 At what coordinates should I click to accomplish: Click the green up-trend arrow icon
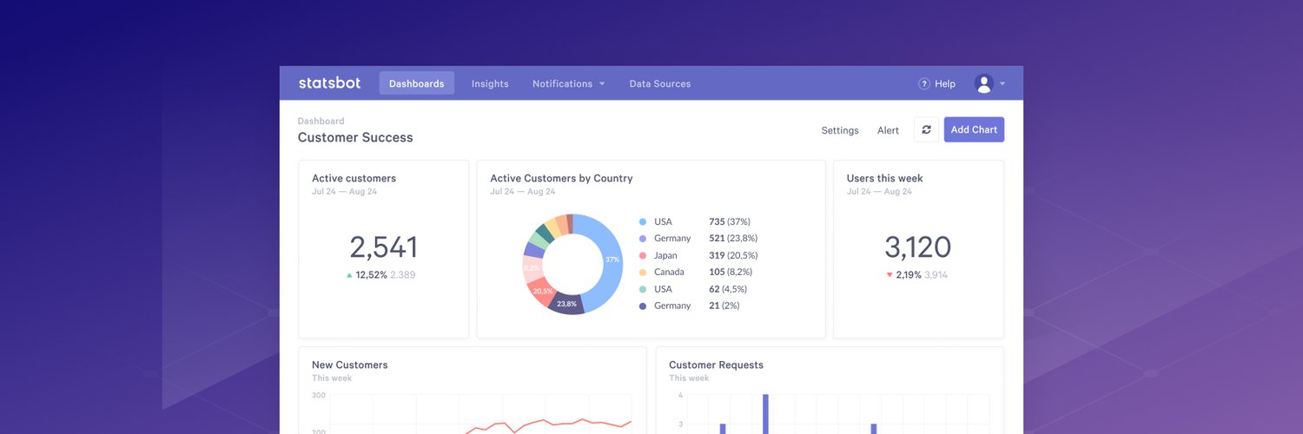[349, 275]
